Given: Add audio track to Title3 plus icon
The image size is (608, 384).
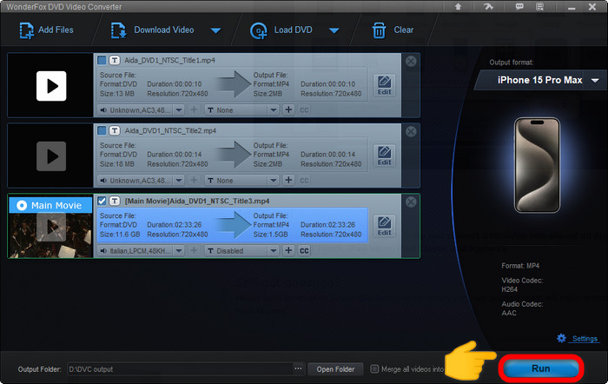Looking at the screenshot, I should (194, 251).
